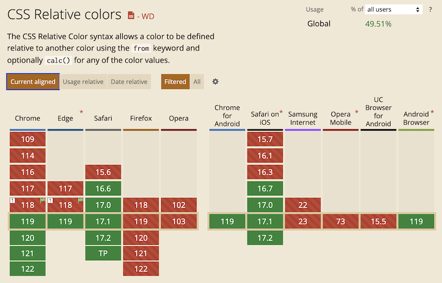Select the Current aligned view
This screenshot has width=442, height=283.
pyautogui.click(x=33, y=82)
